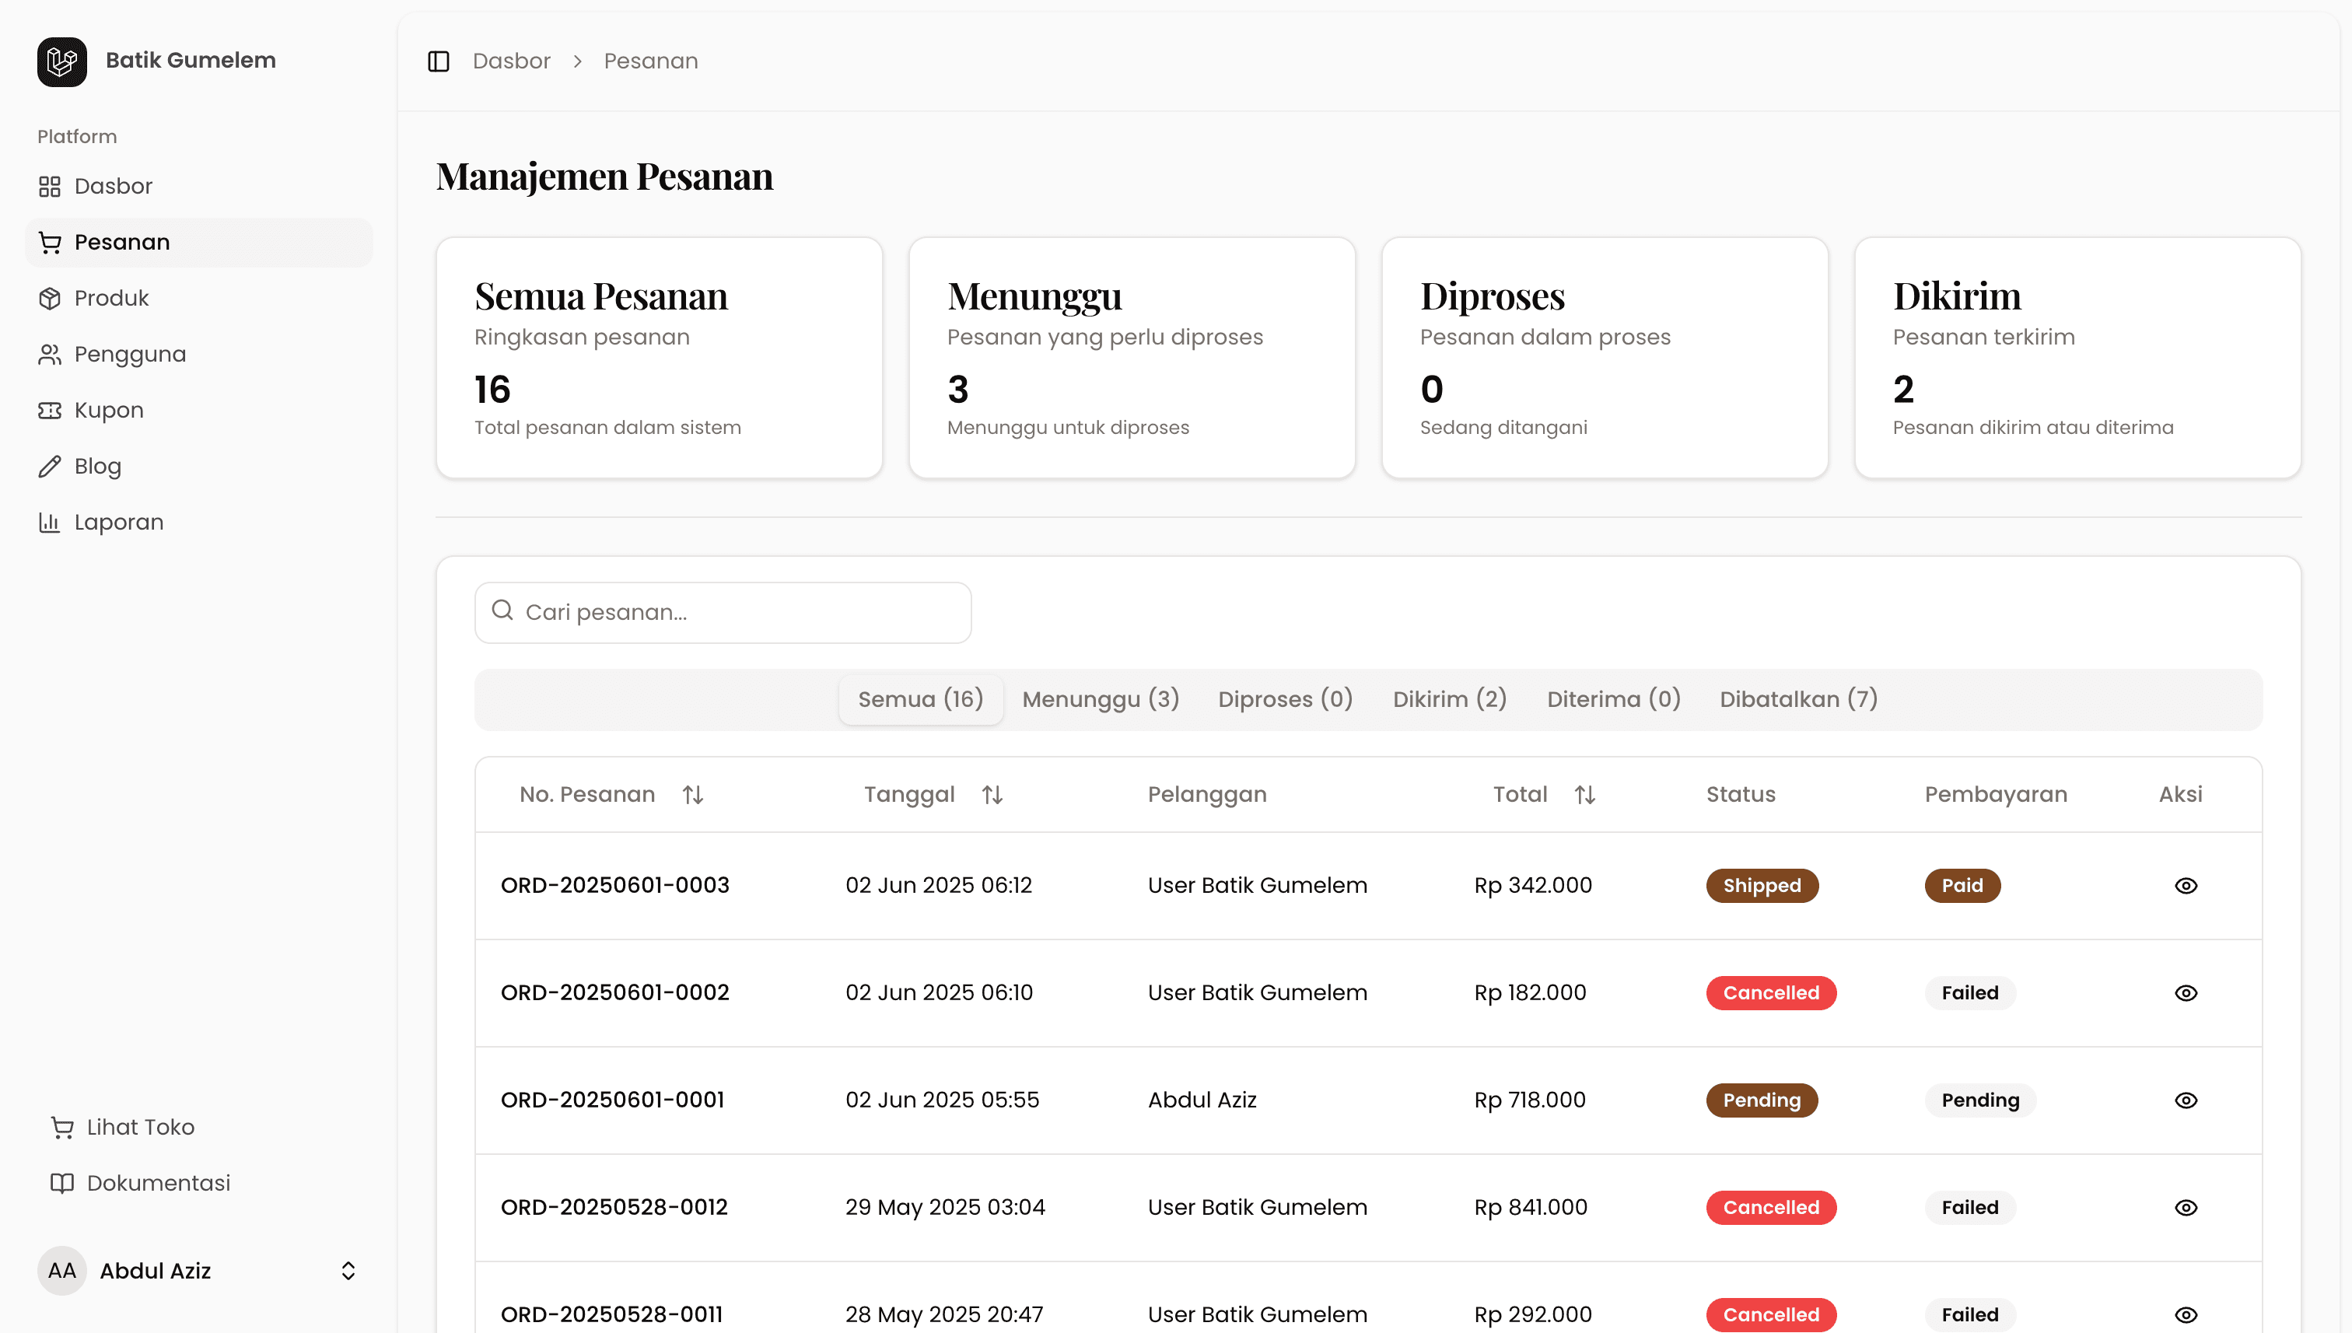
Task: Open the Dokumentasi link
Action: pyautogui.click(x=159, y=1183)
